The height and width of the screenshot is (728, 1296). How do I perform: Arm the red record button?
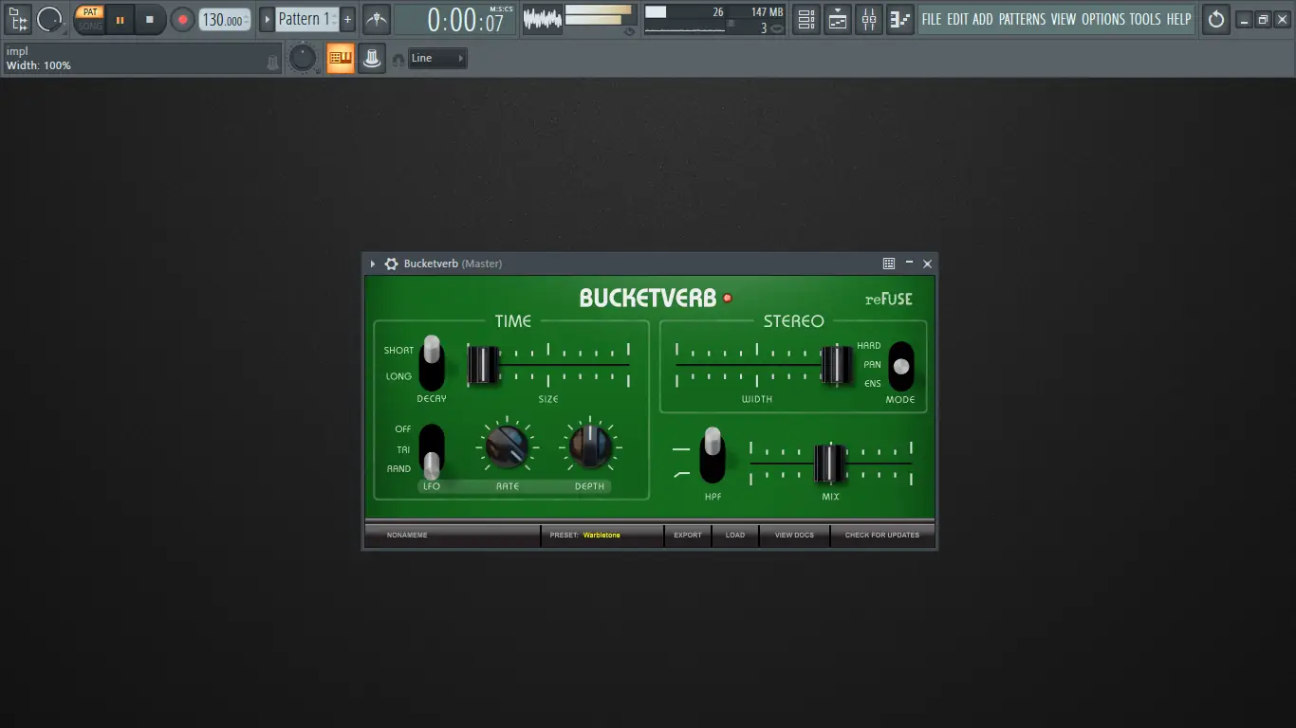tap(182, 19)
